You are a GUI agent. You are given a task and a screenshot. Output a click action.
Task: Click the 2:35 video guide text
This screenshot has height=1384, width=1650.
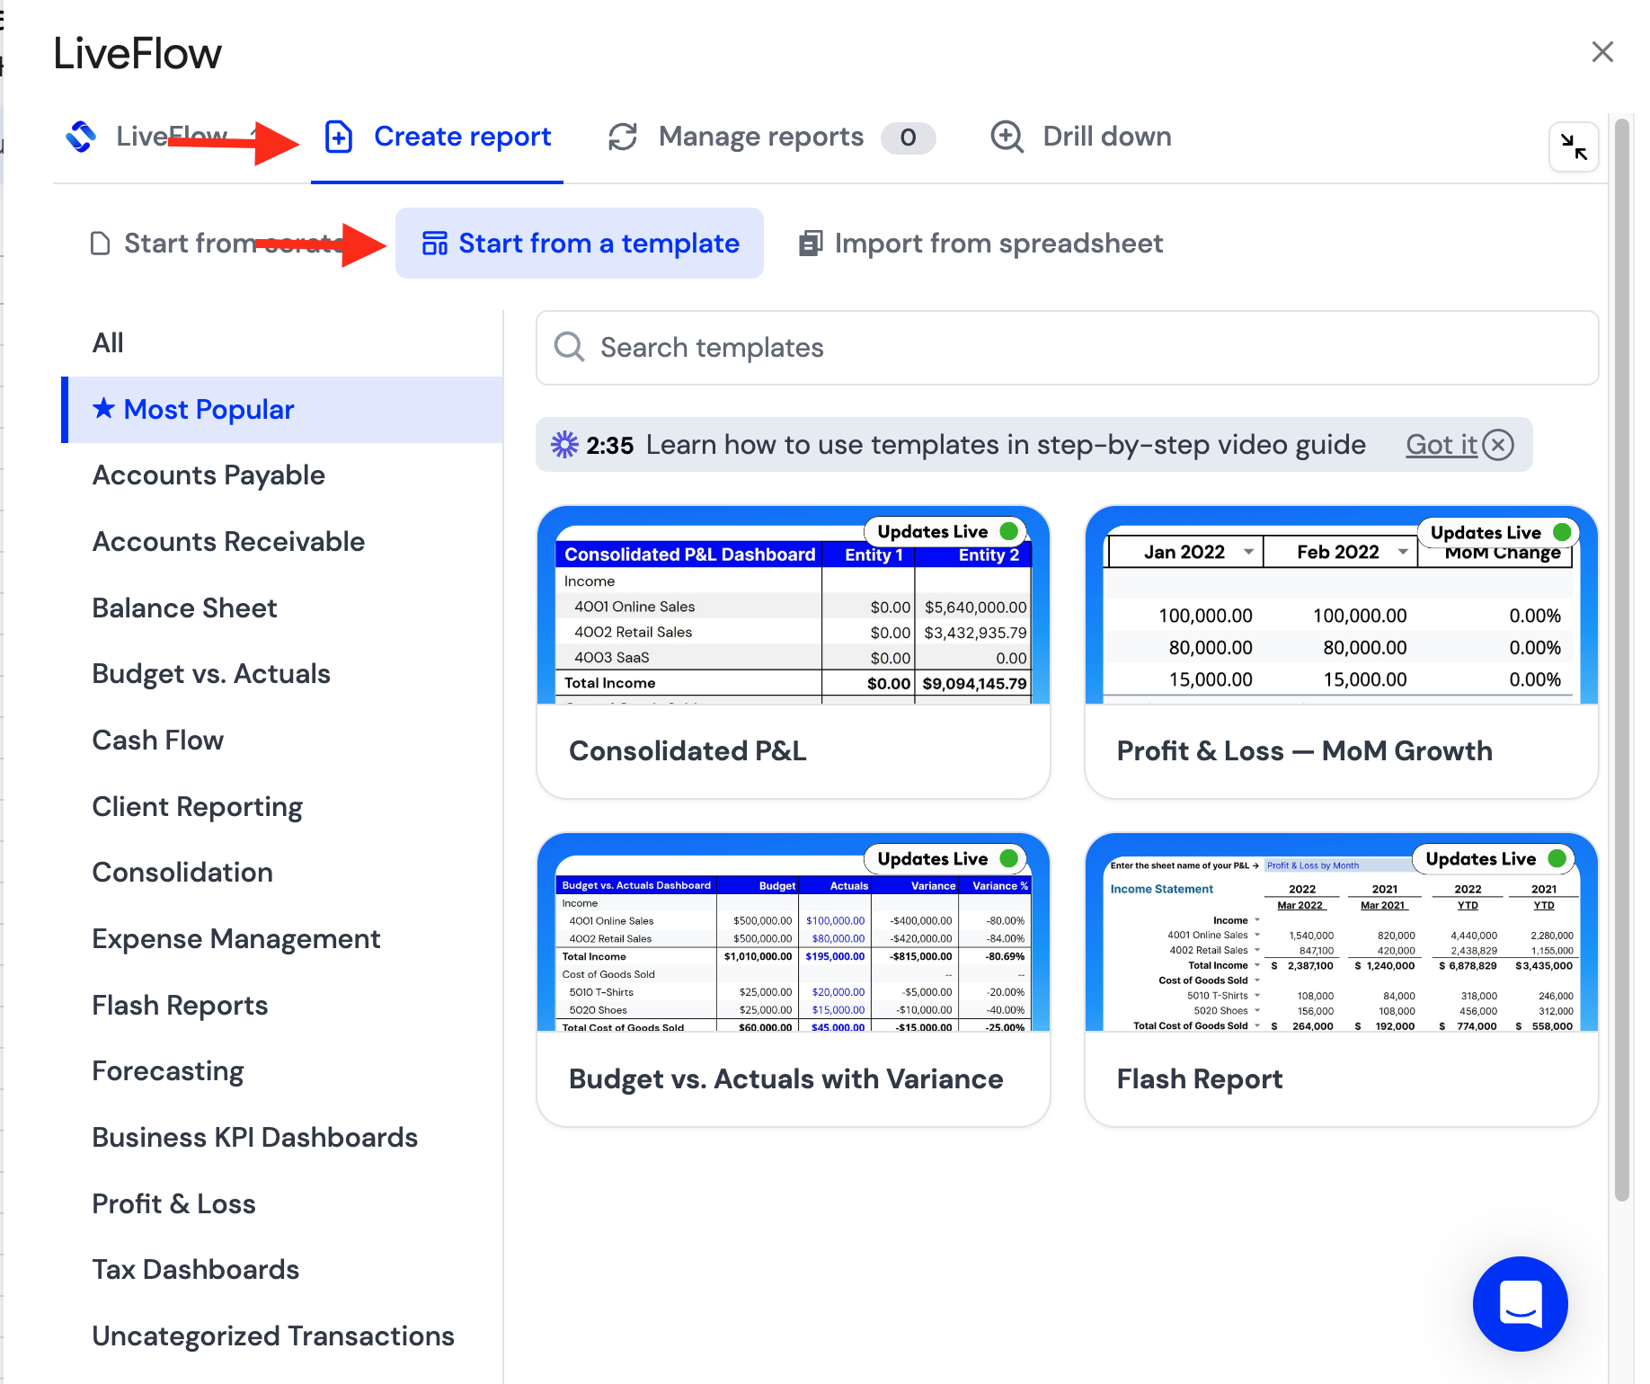click(609, 445)
